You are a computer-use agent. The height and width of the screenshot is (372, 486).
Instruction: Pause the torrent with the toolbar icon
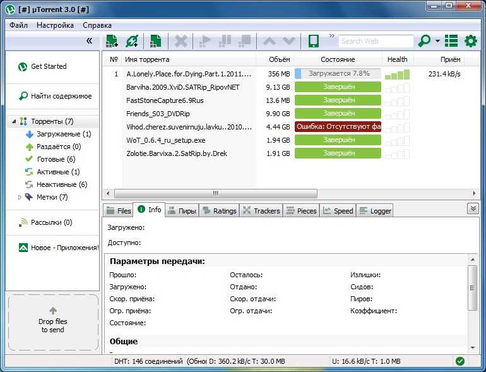pos(225,40)
